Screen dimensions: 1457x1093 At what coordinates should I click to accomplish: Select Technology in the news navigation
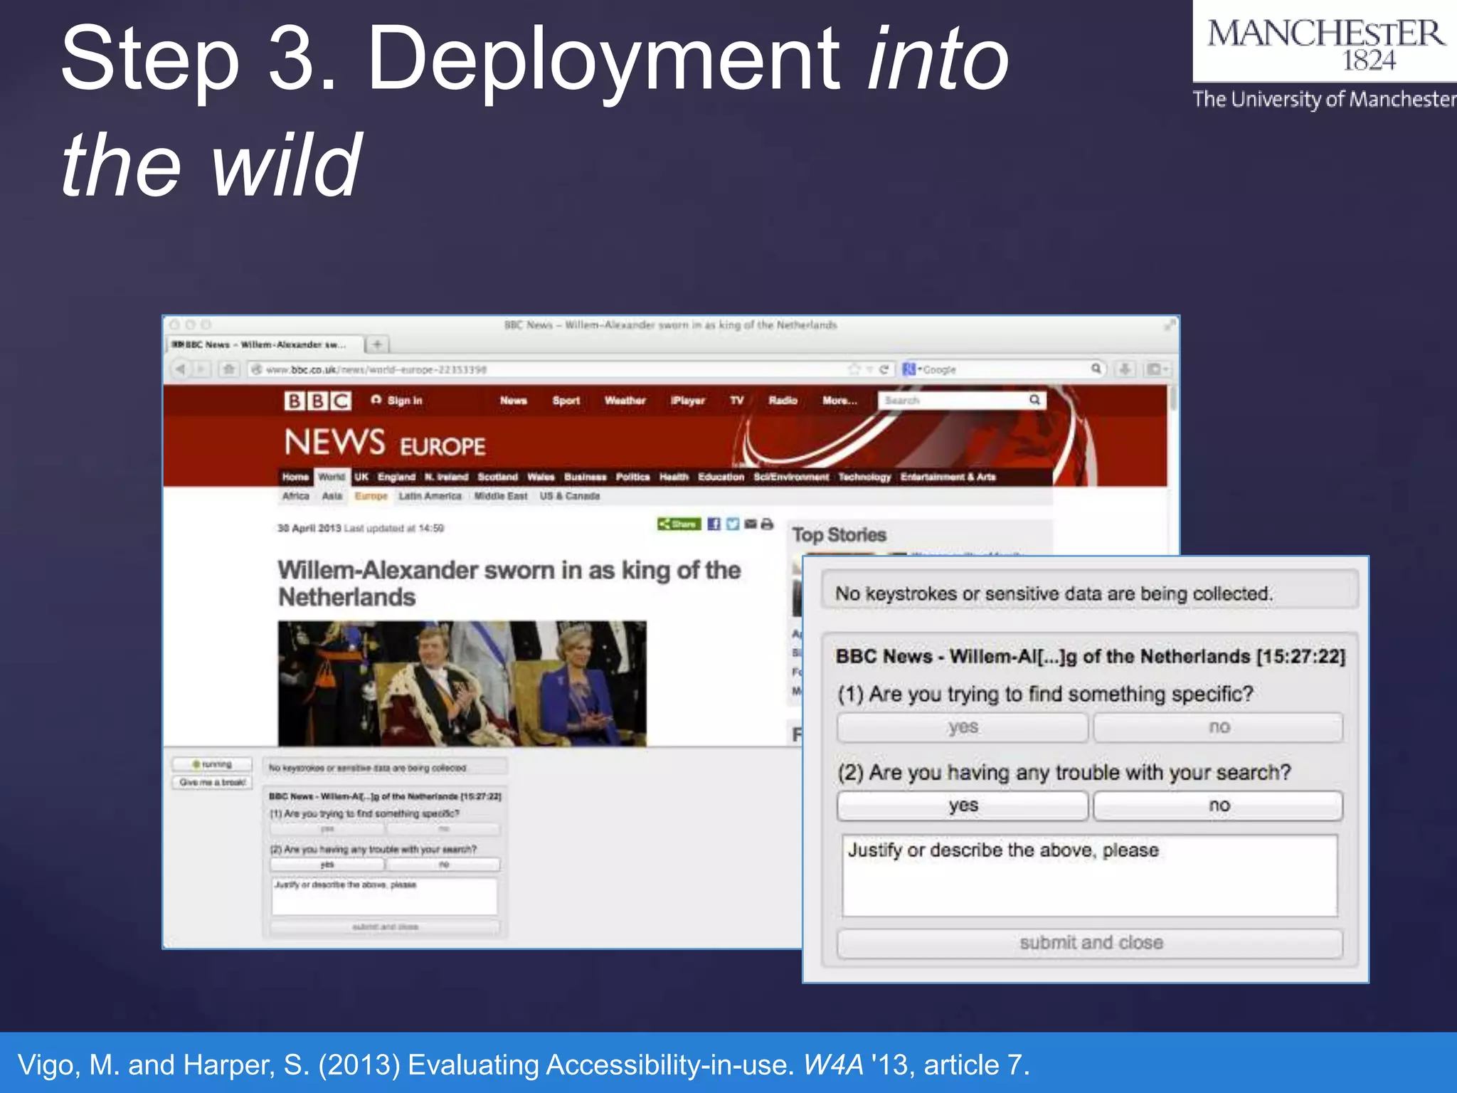[x=864, y=477]
